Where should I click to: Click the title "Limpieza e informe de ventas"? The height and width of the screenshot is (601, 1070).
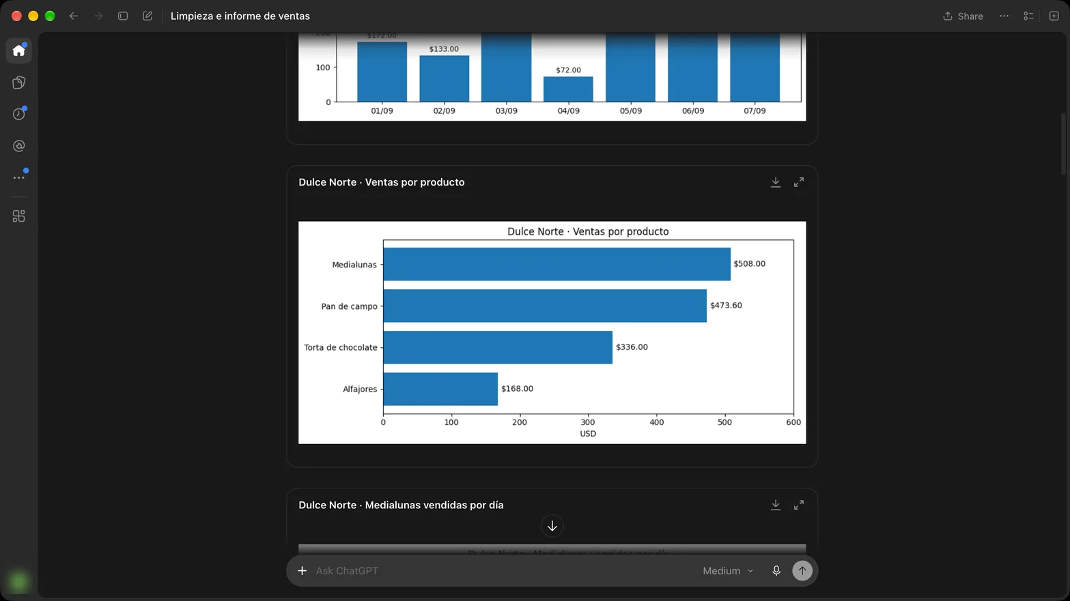[240, 16]
